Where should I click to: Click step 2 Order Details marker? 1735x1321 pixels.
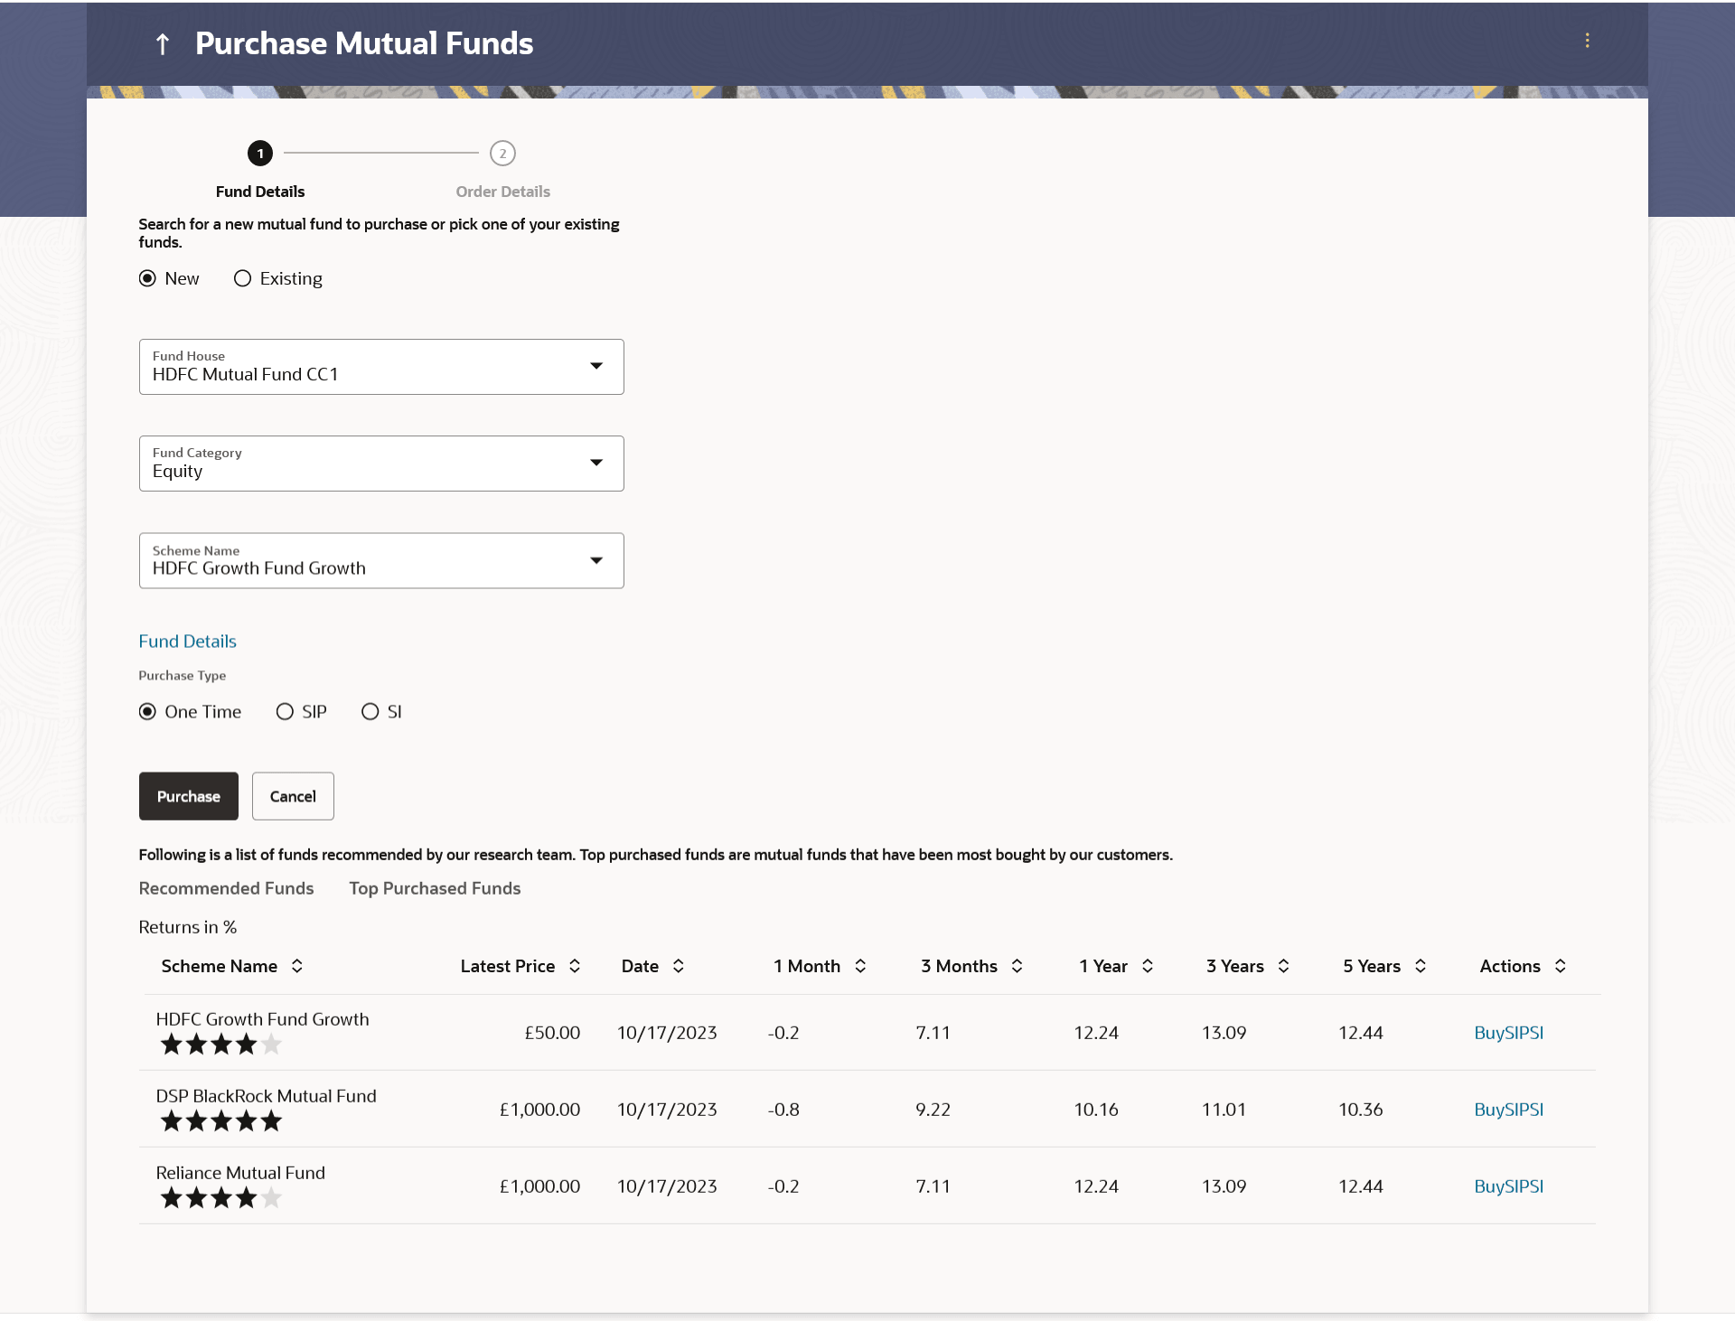pos(502,154)
